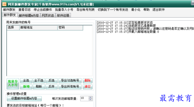Screen dimensions: 194x107
Task: Click the 刷新 button
Action: coord(39,86)
